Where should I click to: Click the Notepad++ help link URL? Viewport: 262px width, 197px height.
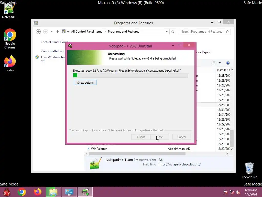point(180,164)
